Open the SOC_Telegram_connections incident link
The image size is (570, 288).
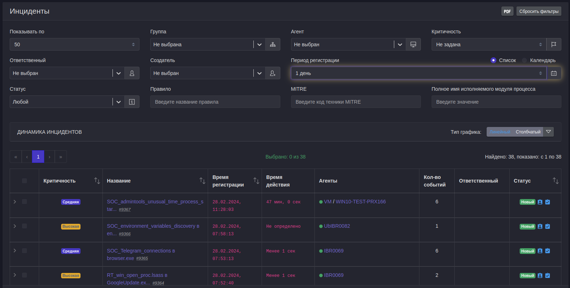(x=141, y=251)
